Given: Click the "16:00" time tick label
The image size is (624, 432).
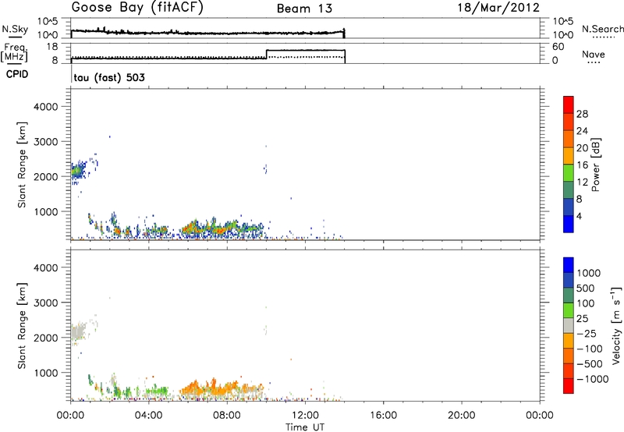Looking at the screenshot, I should tap(383, 416).
